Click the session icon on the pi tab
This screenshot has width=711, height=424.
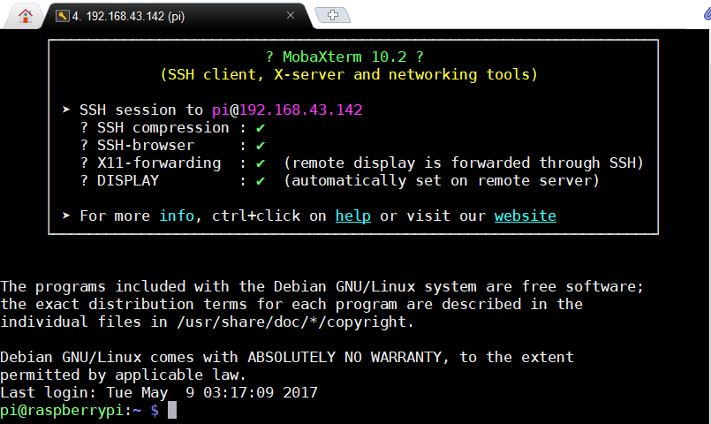[x=62, y=16]
